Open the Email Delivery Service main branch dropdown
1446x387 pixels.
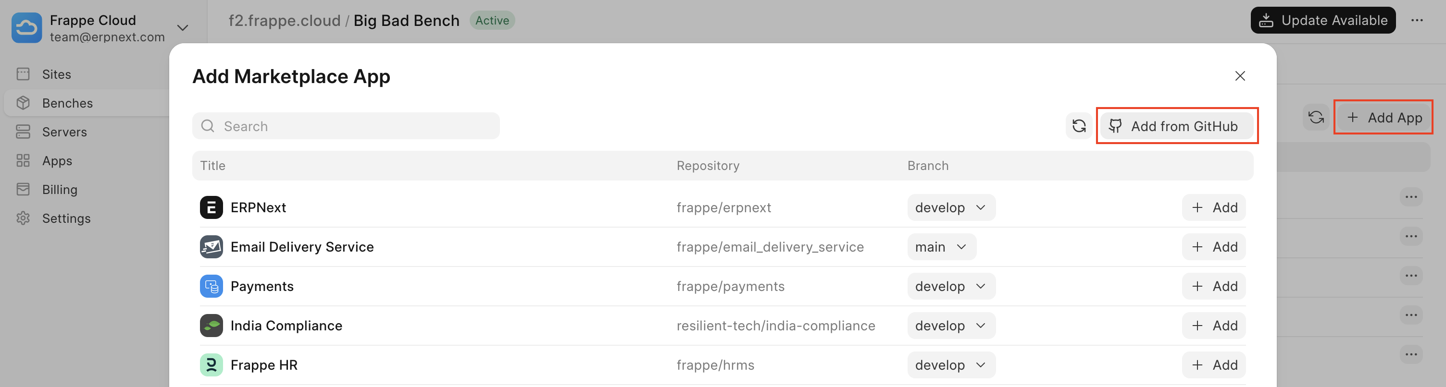pyautogui.click(x=941, y=247)
